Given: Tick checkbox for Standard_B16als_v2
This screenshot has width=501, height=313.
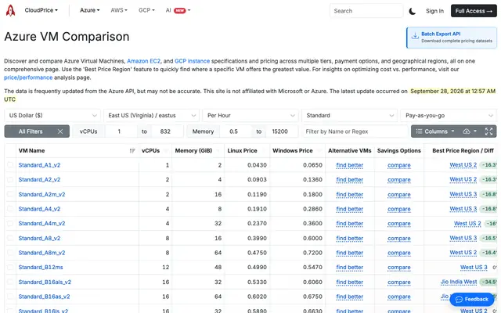Looking at the screenshot, I should (x=10, y=282).
